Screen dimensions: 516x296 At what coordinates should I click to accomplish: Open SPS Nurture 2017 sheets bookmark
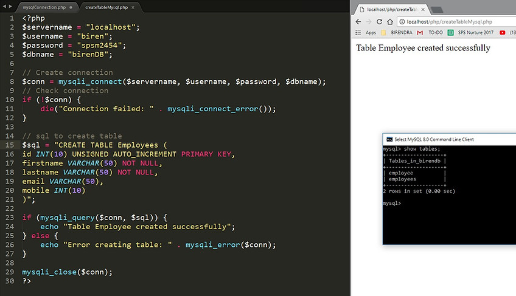pyautogui.click(x=451, y=33)
